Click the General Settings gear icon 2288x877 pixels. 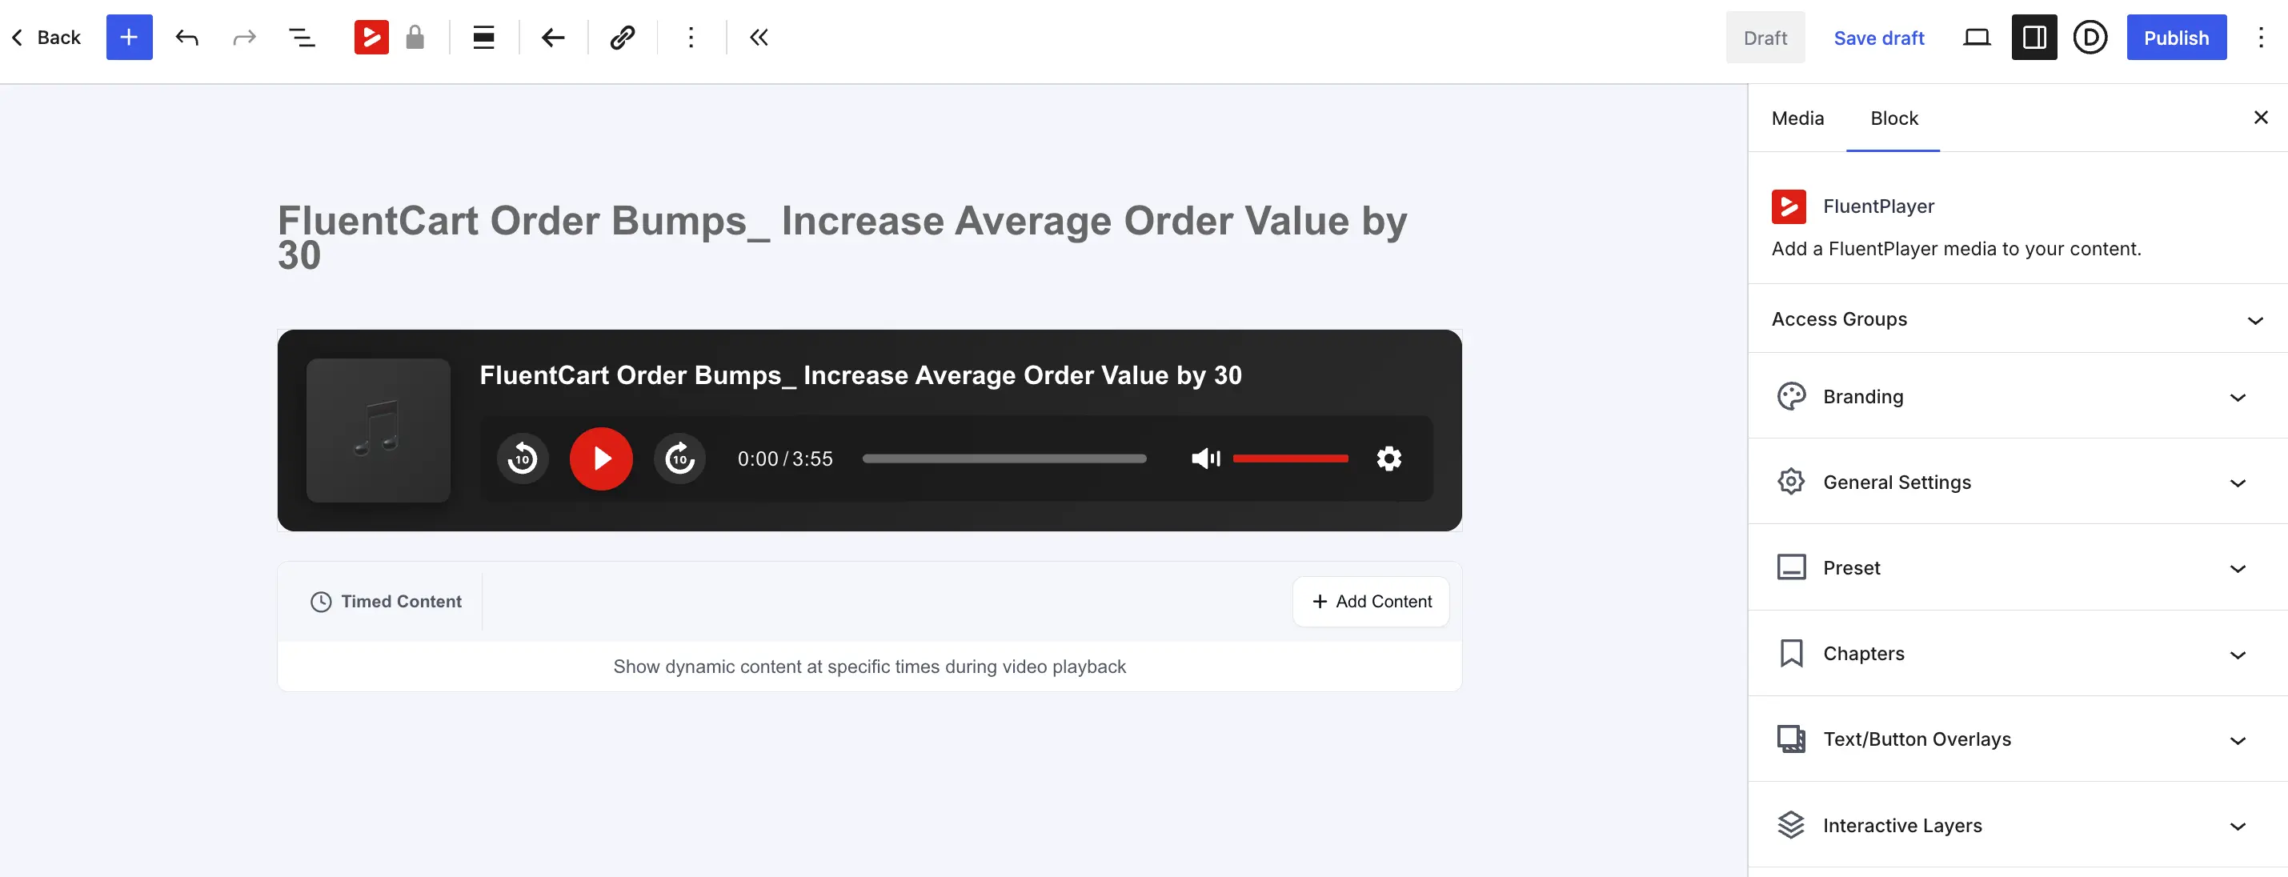(x=1790, y=481)
